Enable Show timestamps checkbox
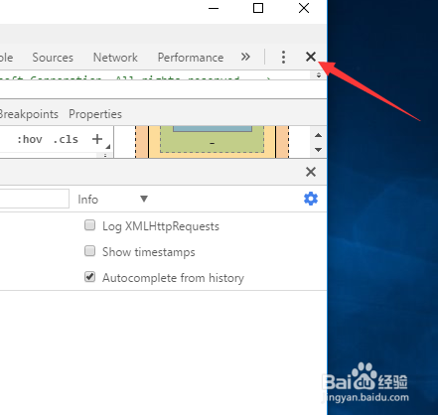Viewport: 438px width, 415px height. coord(89,251)
